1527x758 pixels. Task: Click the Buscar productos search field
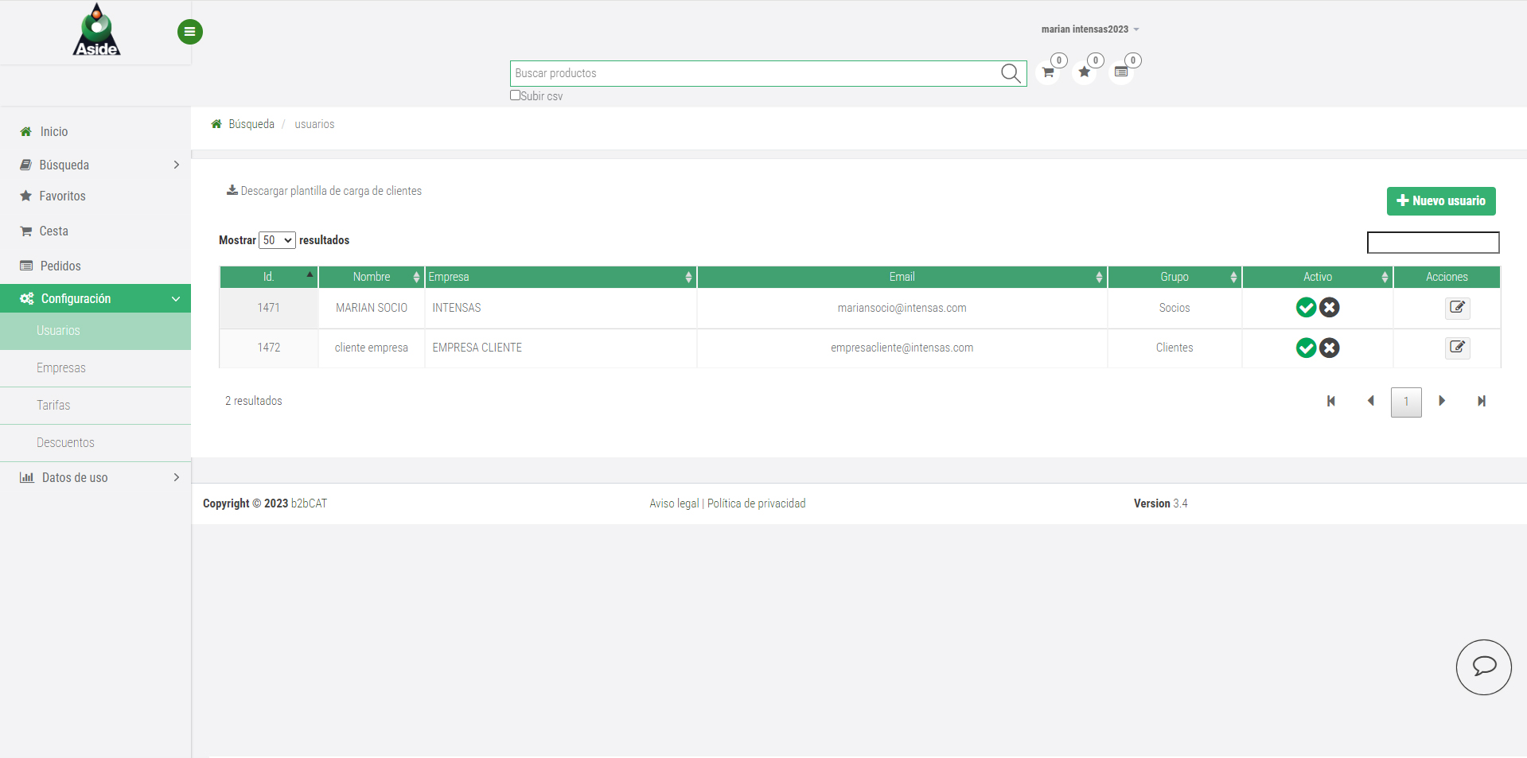pyautogui.click(x=752, y=73)
